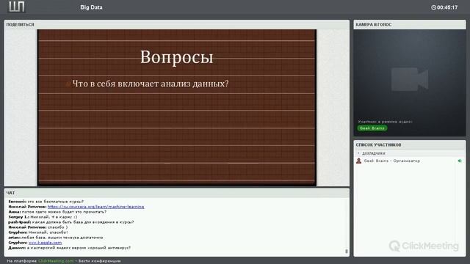The image size is (470, 264).
Task: Open the www.kaggle.com link in chat
Action: (x=46, y=243)
